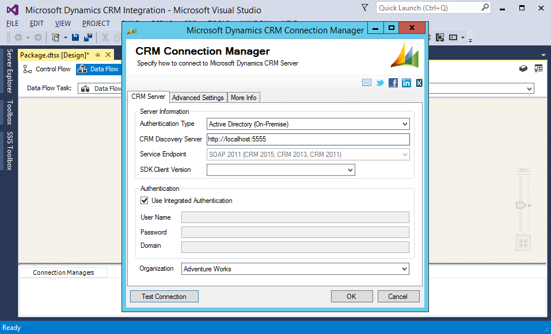Viewport: 551px width, 334px height.
Task: Select the Connection Managers pane tab
Action: tap(63, 272)
